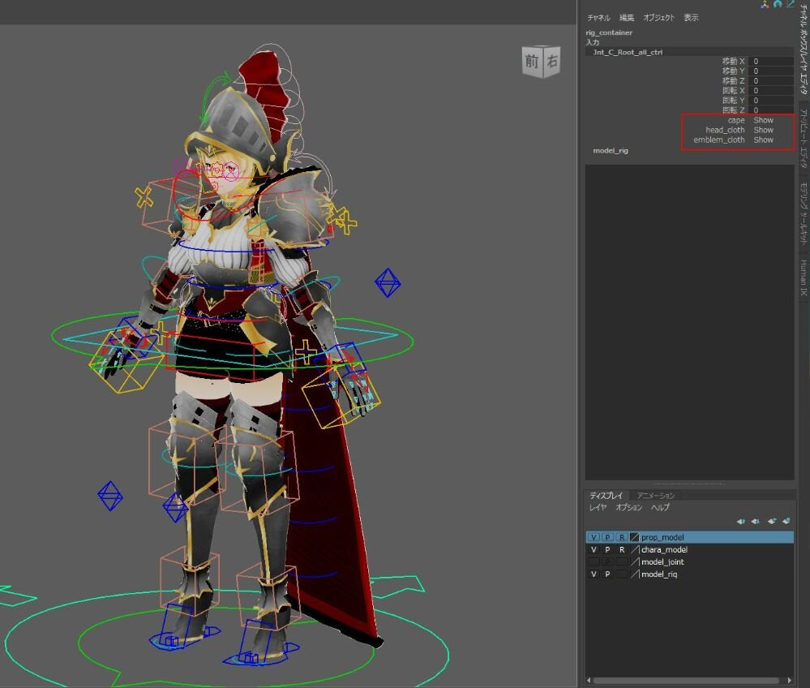Click the create new empty layer icon
This screenshot has height=688, width=810.
tap(771, 522)
